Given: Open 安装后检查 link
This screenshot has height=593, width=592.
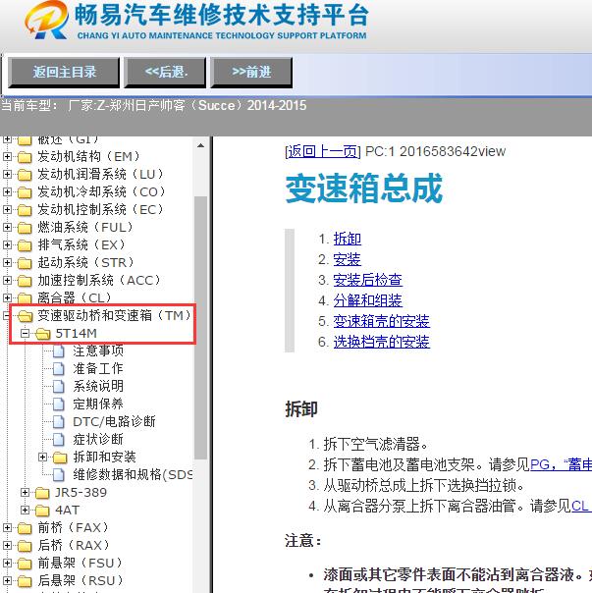Looking at the screenshot, I should tap(368, 280).
